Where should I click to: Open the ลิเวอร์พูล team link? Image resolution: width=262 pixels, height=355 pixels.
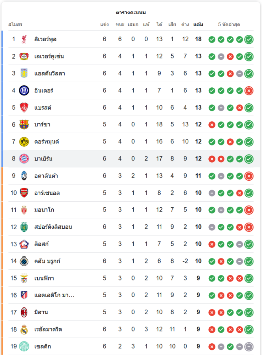coord(46,39)
